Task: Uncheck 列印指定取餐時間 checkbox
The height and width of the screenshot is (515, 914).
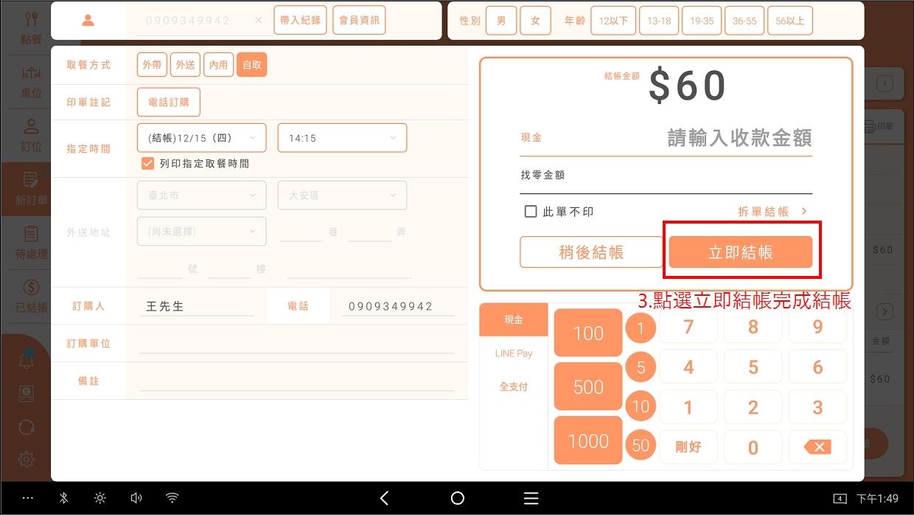Action: click(x=147, y=163)
